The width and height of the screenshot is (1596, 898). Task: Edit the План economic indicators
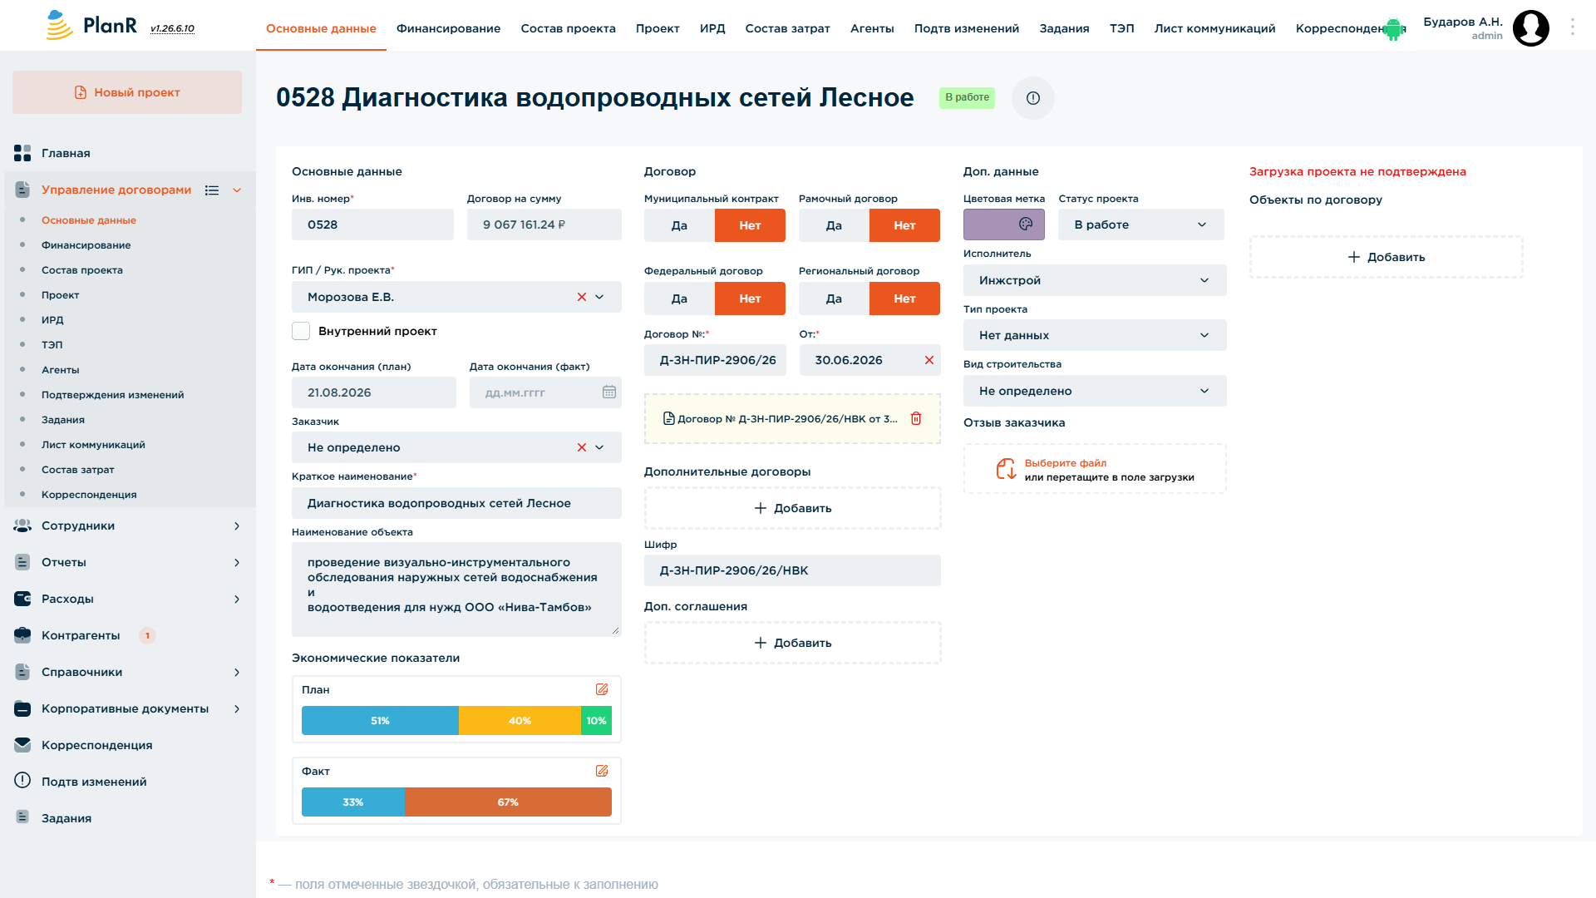602,690
